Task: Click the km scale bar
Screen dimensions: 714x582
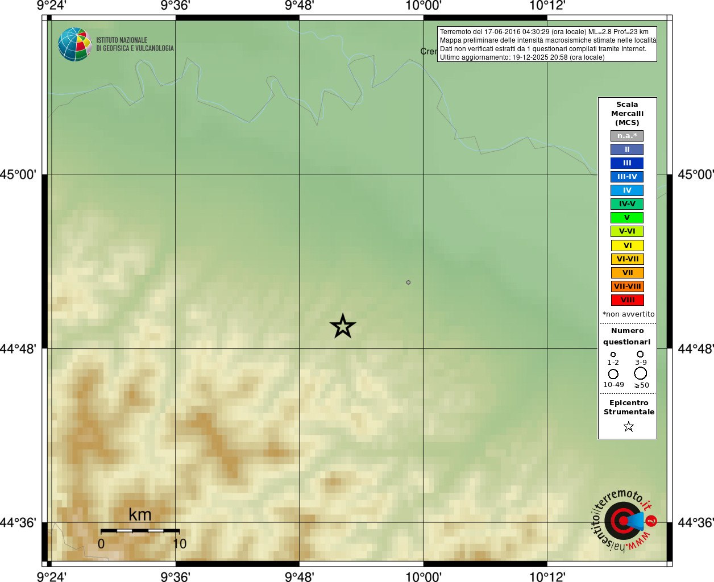Action: (140, 531)
